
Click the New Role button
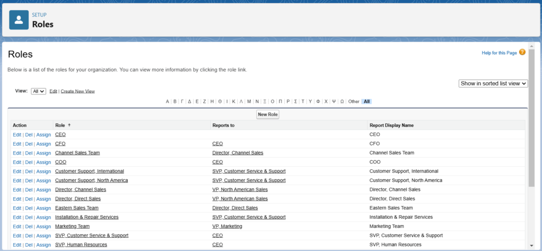point(267,114)
